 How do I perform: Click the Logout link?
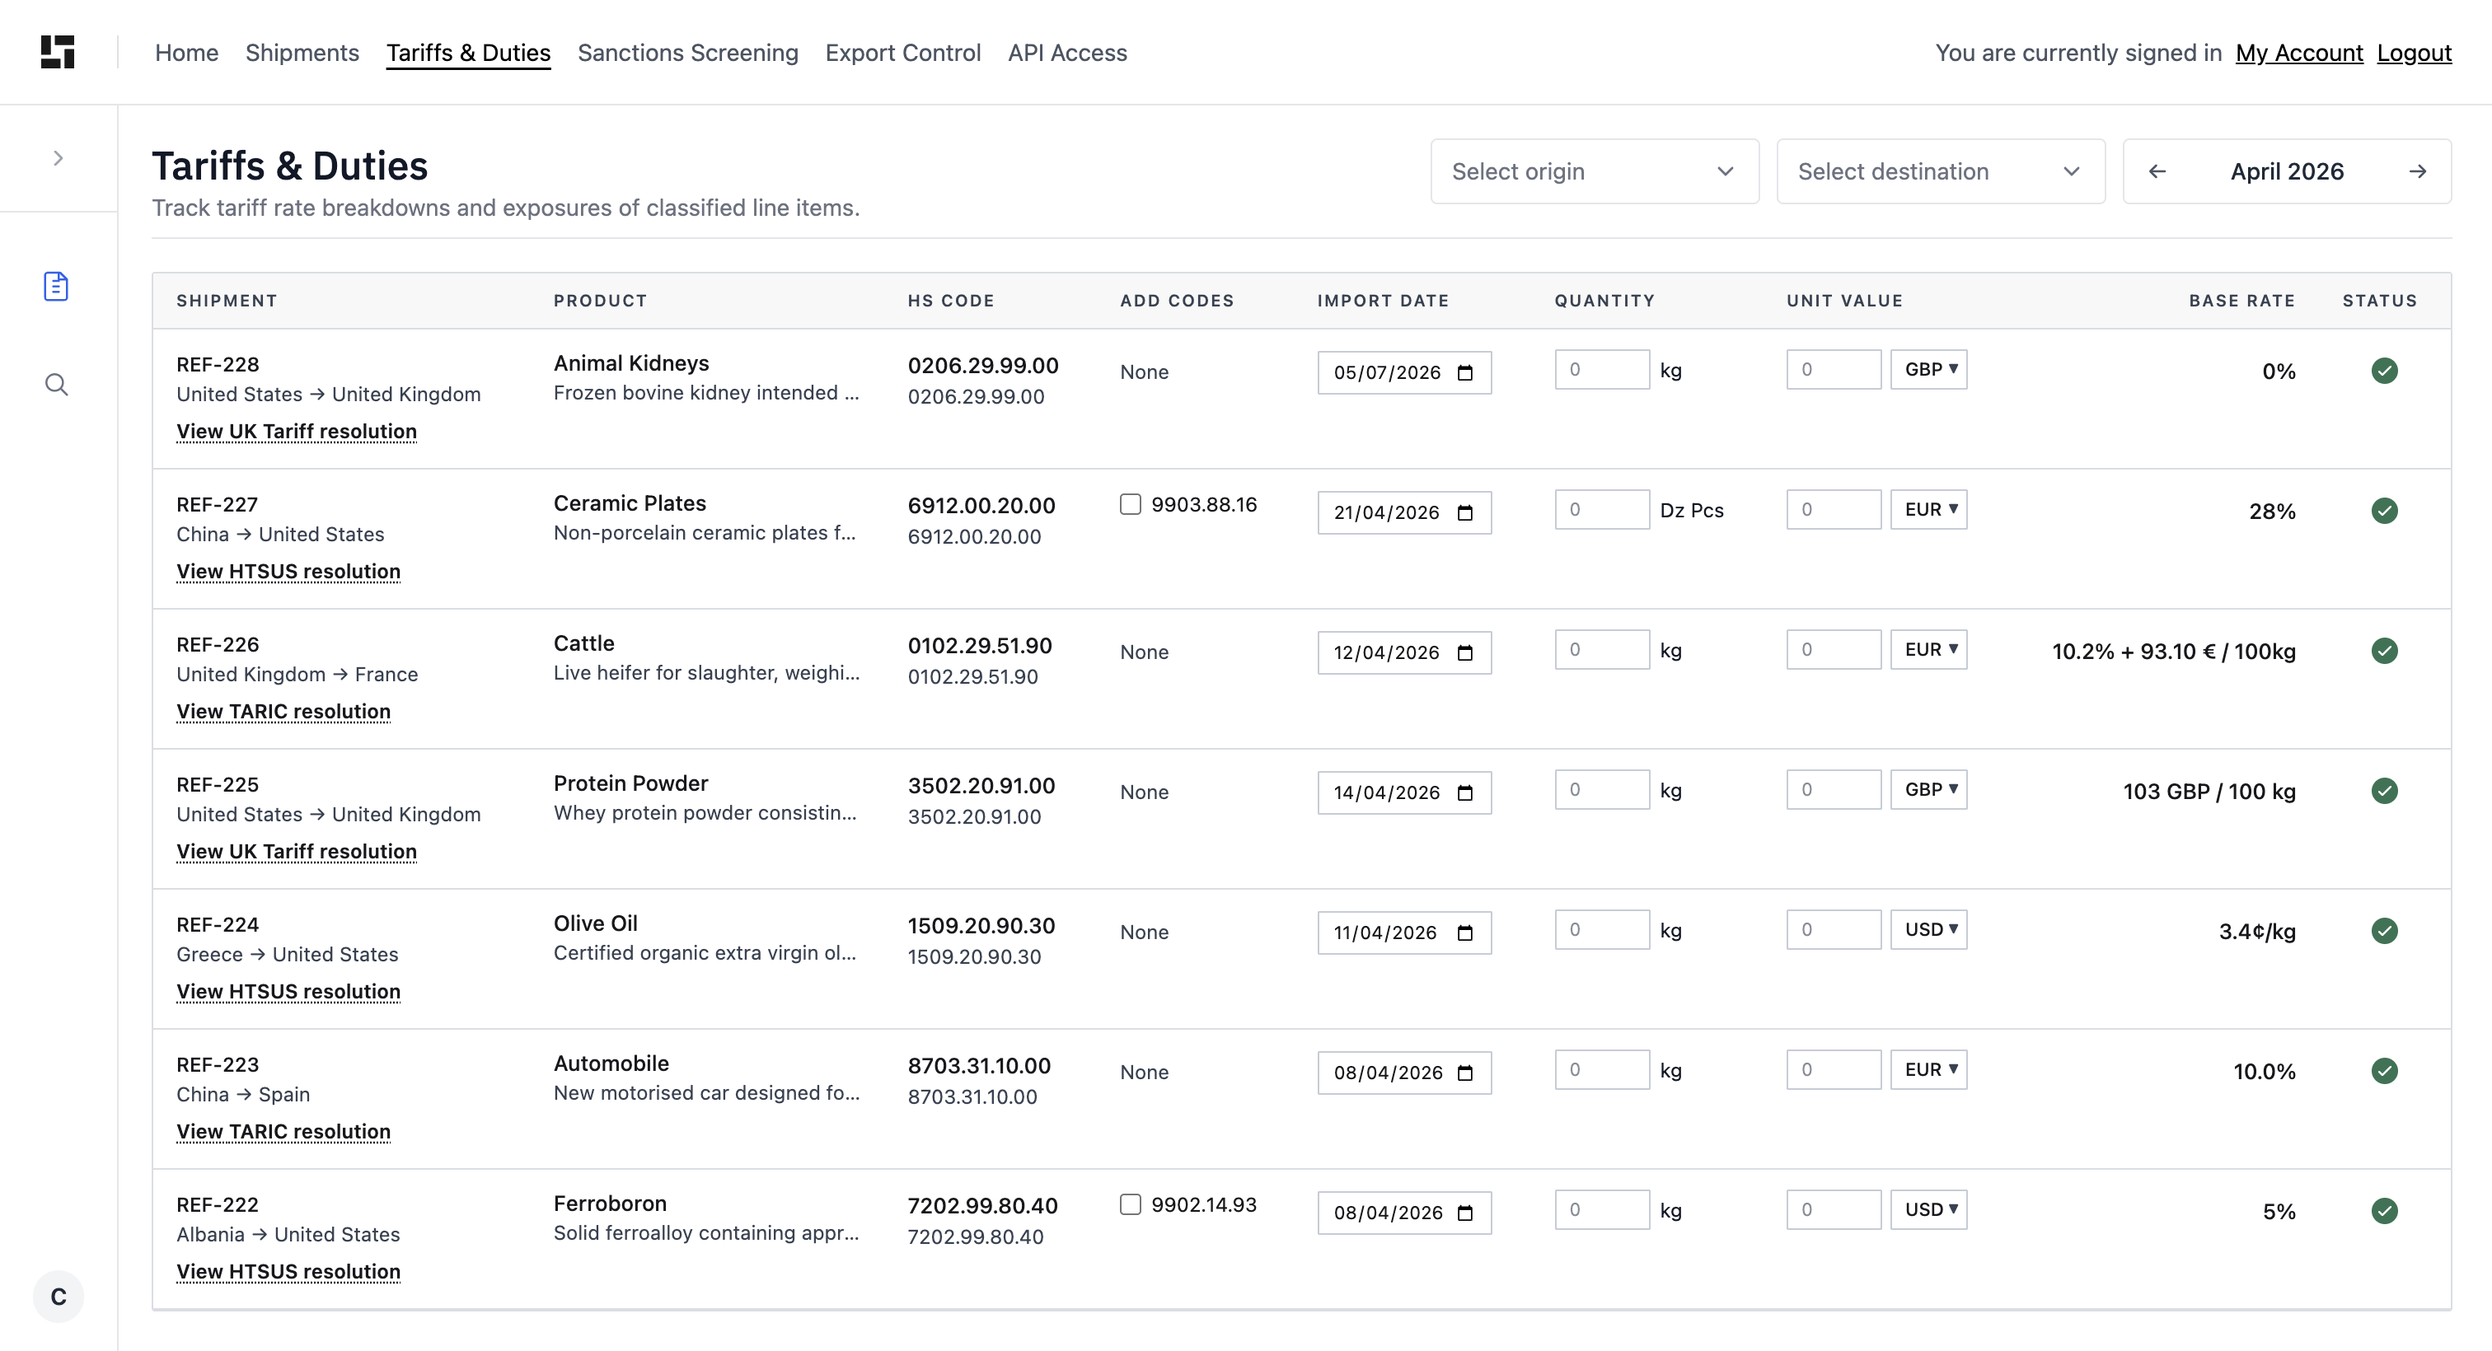2414,52
